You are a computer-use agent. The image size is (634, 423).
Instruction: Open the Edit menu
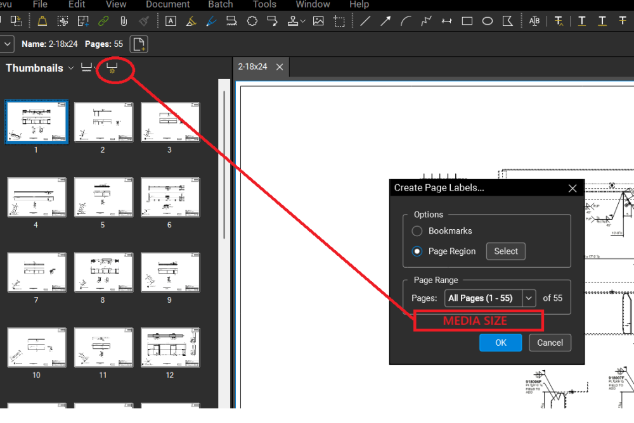(x=77, y=4)
